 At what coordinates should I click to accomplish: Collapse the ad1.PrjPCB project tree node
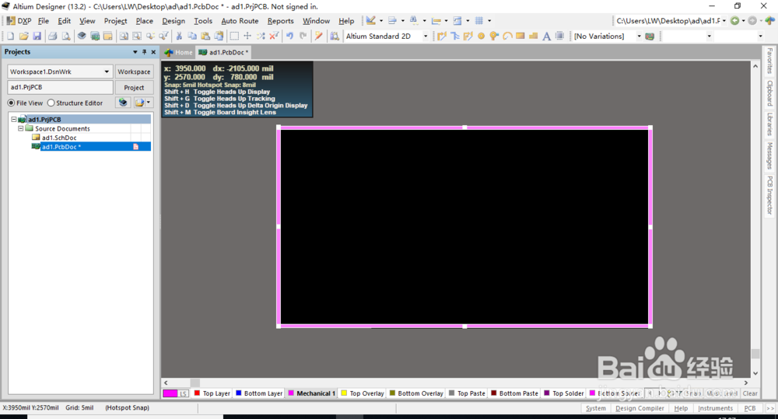click(14, 120)
